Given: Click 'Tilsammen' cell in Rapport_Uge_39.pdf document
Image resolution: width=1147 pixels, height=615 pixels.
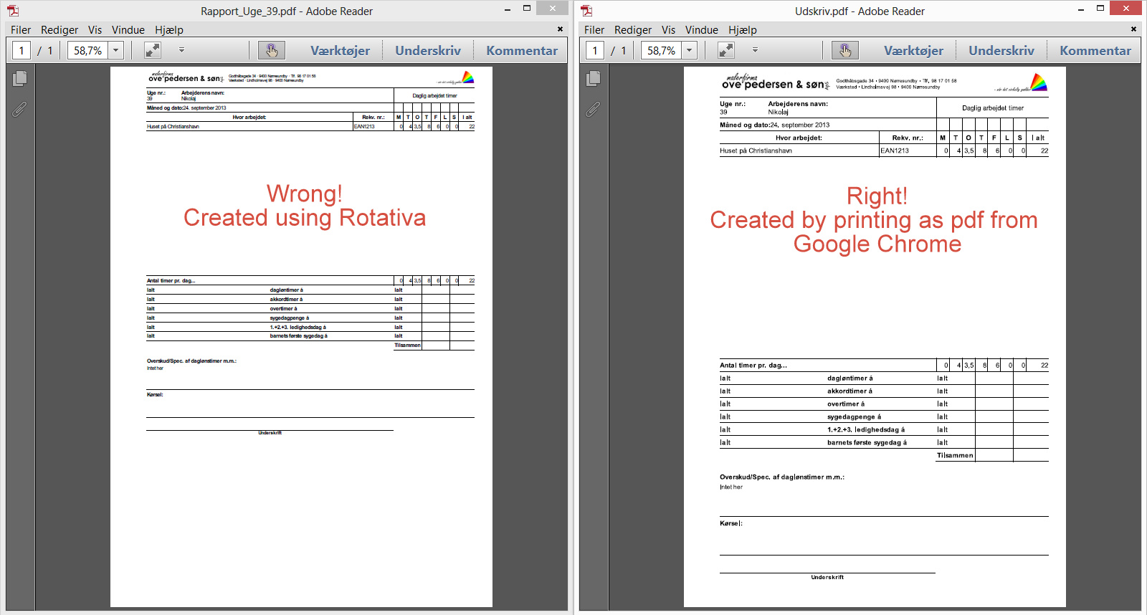Looking at the screenshot, I should pos(407,345).
